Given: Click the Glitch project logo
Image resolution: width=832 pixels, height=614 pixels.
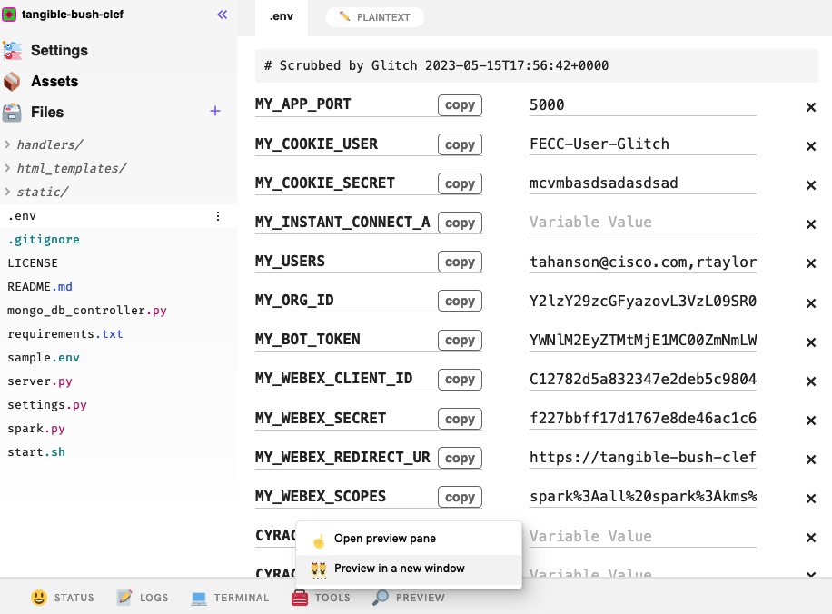Looking at the screenshot, I should point(13,14).
